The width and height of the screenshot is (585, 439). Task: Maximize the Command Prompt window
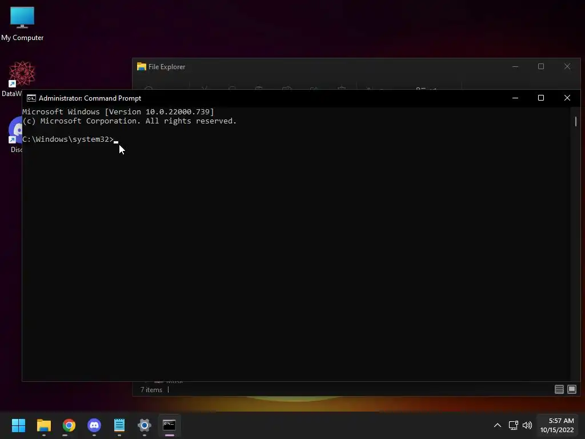coord(541,98)
